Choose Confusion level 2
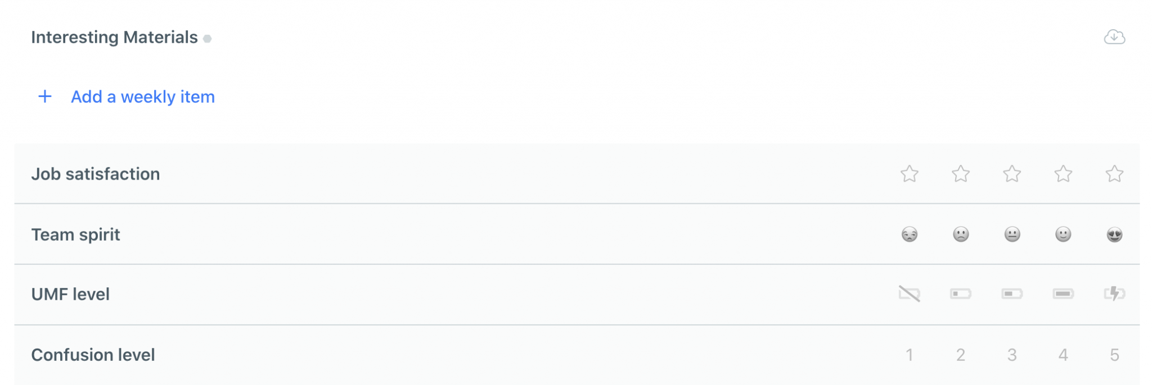 tap(960, 355)
